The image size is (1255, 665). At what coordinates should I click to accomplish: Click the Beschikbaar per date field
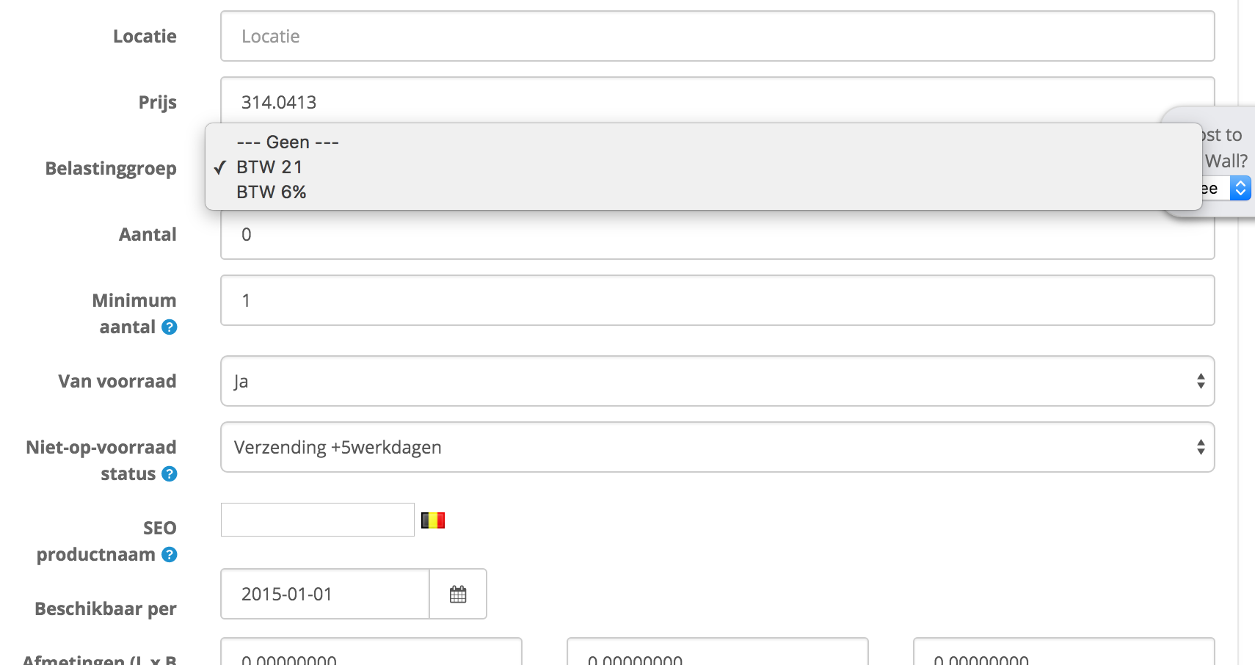pos(324,594)
